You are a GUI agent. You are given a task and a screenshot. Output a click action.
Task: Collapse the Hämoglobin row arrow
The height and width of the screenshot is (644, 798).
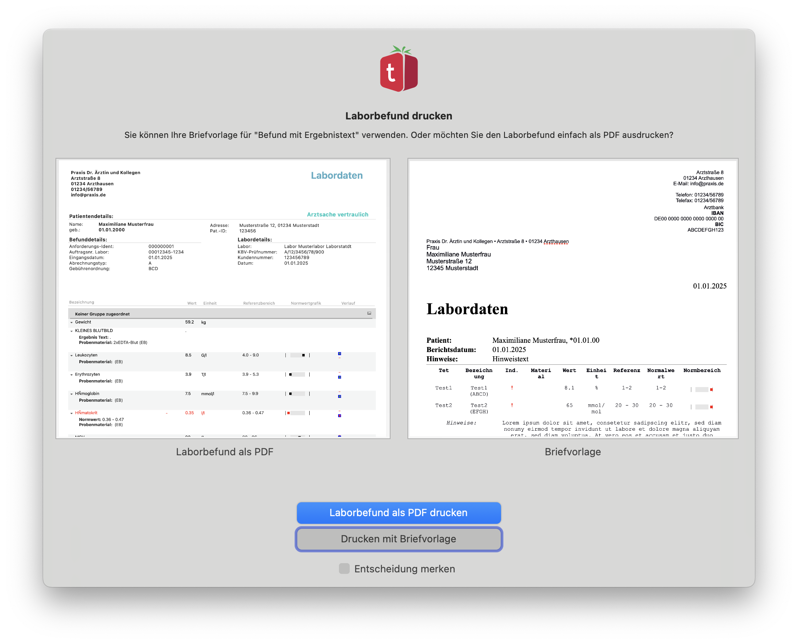click(72, 394)
